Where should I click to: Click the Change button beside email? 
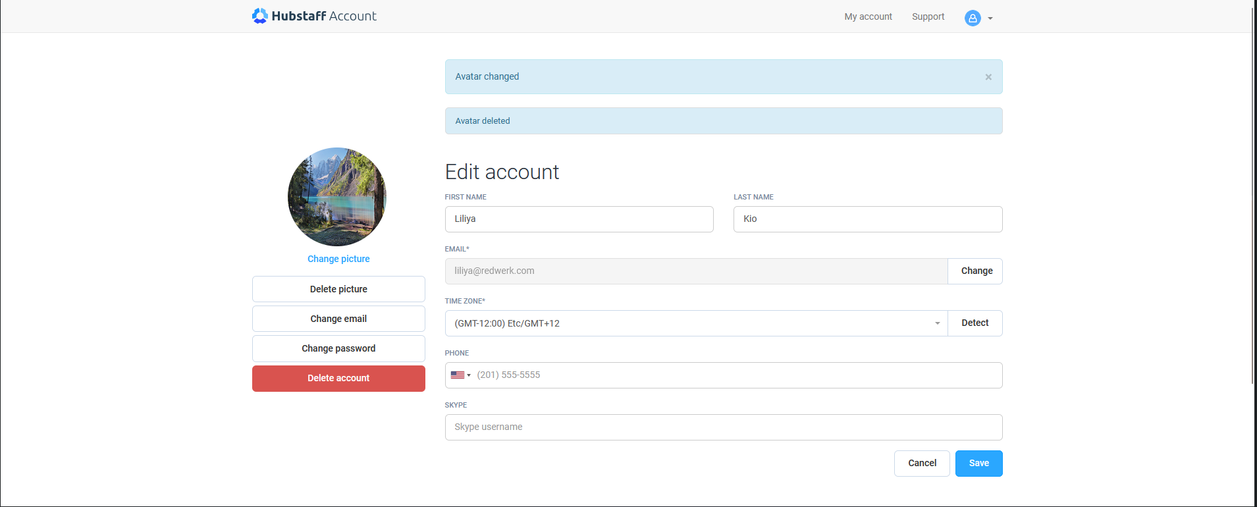tap(975, 271)
